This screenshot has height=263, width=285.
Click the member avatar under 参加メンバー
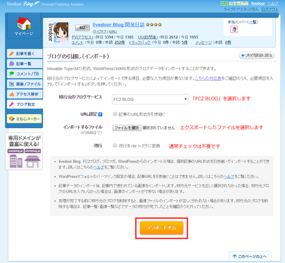tap(234, 29)
